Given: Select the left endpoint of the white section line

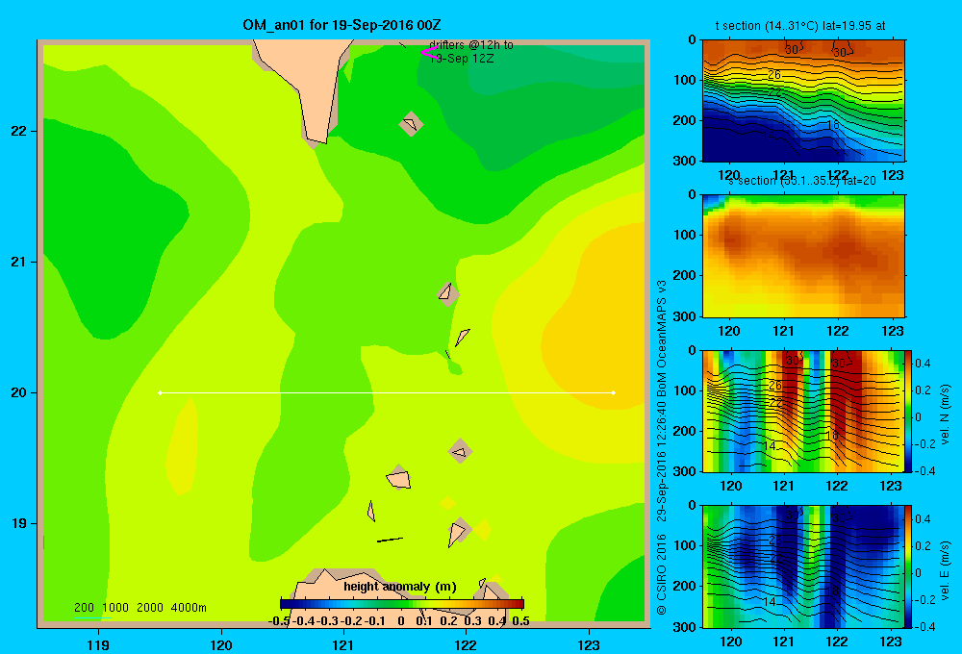Looking at the screenshot, I should (160, 392).
